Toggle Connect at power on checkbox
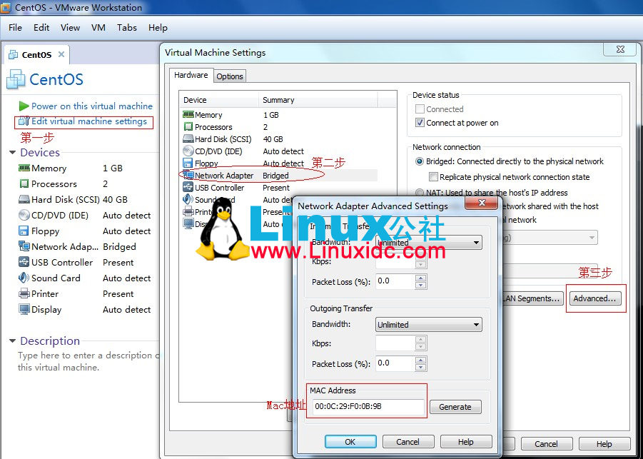 coord(420,123)
